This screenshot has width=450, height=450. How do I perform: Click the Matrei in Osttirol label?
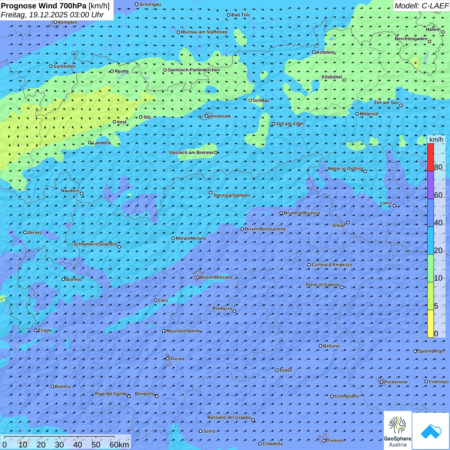[345, 168]
